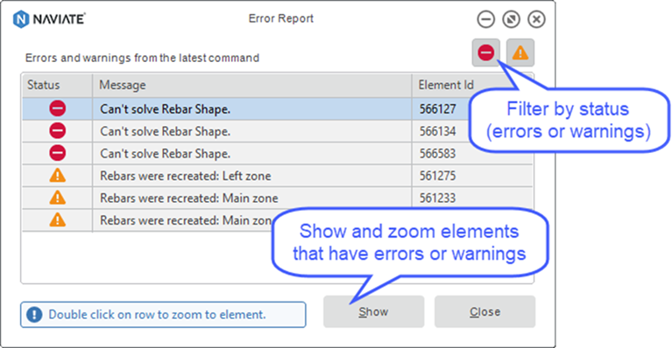Click 'Errors and warnings from the latest command' label
This screenshot has height=348, width=672.
(x=142, y=58)
